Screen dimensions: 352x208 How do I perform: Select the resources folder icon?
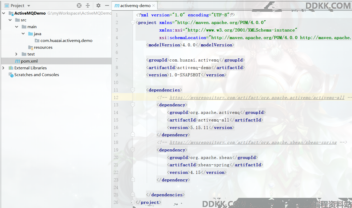click(x=31, y=47)
